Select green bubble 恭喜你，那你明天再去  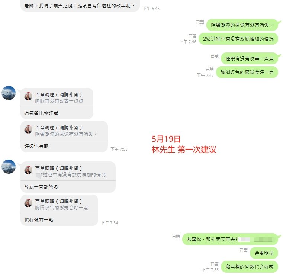[x=230, y=239]
